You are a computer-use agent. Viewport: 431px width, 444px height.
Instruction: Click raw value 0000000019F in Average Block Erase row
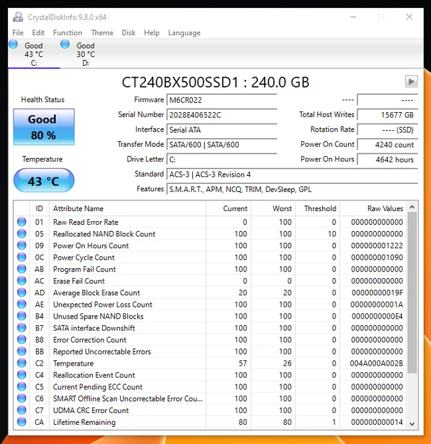click(377, 293)
